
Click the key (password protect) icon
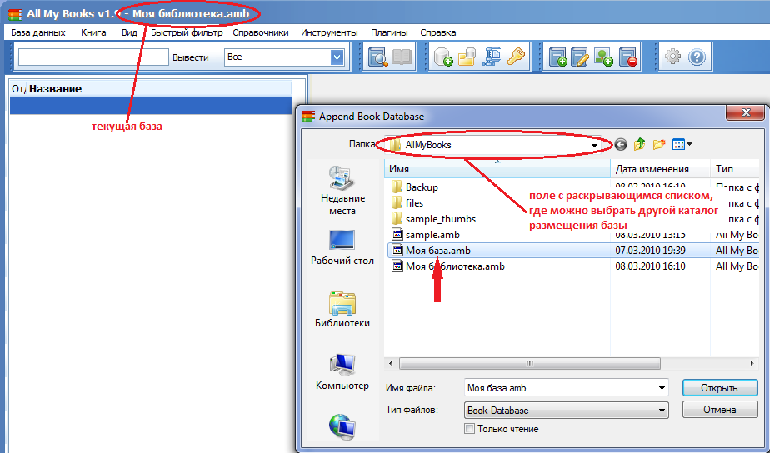click(x=516, y=57)
